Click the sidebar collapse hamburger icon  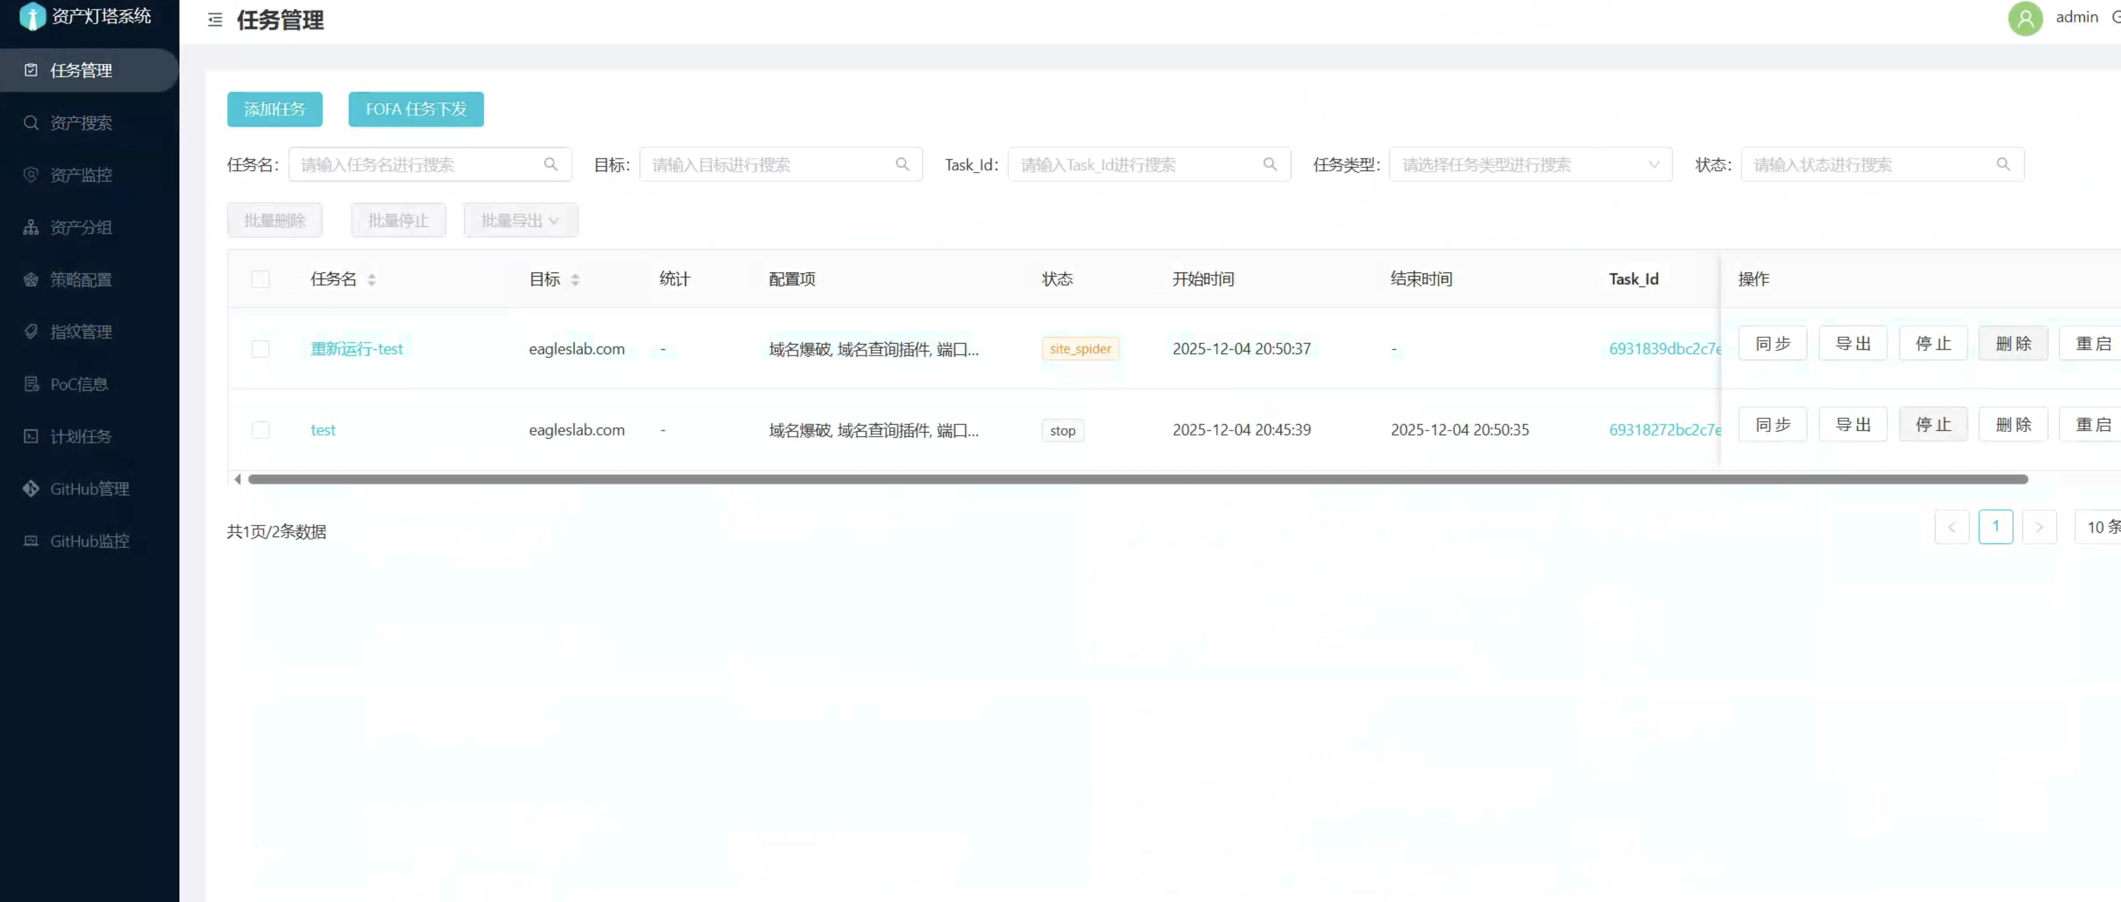click(215, 20)
